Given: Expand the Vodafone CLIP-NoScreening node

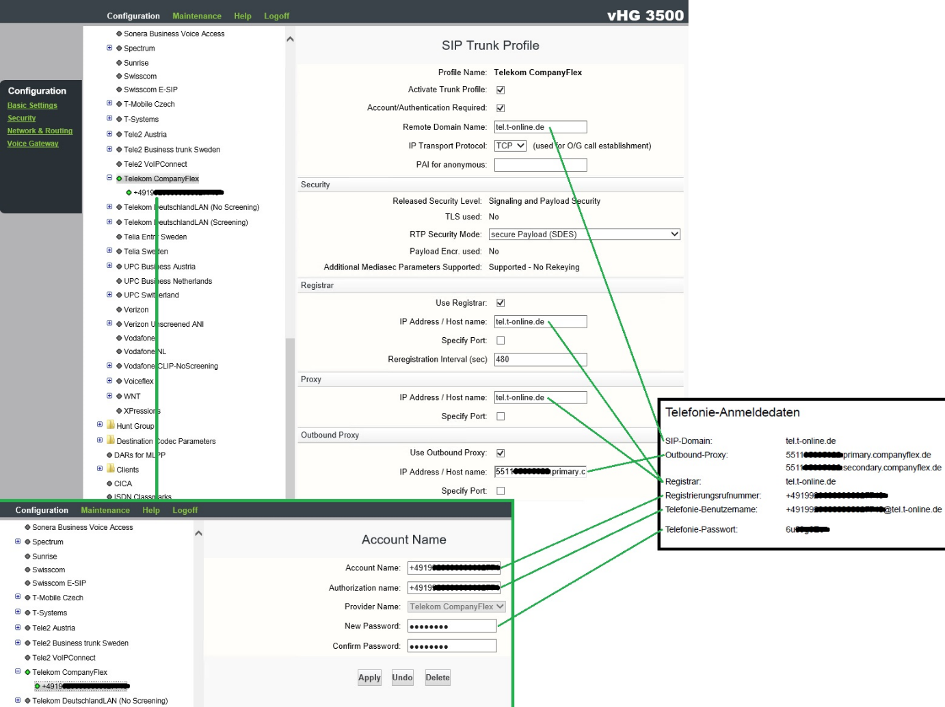Looking at the screenshot, I should [109, 366].
